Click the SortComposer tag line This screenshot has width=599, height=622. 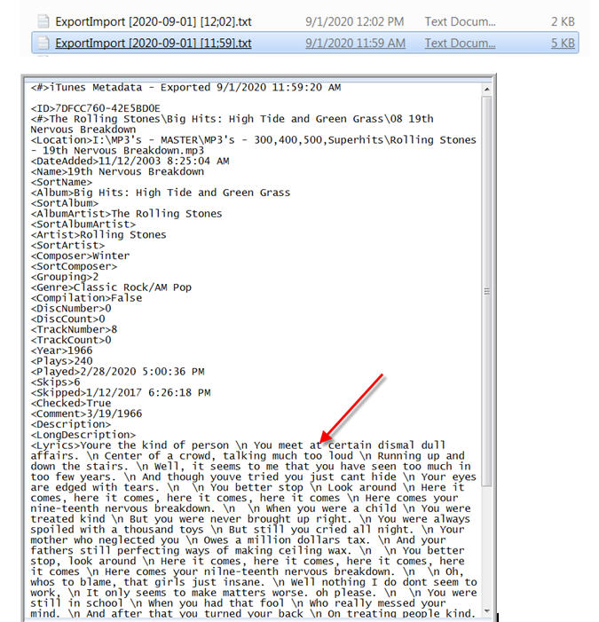75,266
